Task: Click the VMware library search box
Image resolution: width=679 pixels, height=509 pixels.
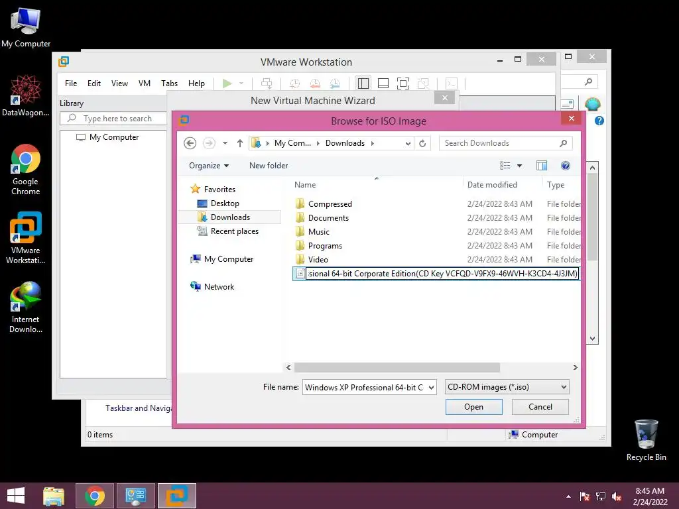Action: [x=113, y=118]
